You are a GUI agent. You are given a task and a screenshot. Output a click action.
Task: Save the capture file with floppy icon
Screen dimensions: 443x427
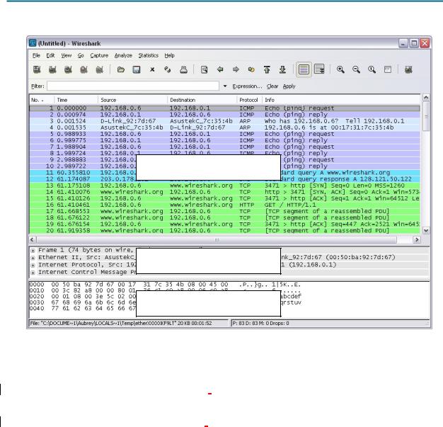pos(137,69)
